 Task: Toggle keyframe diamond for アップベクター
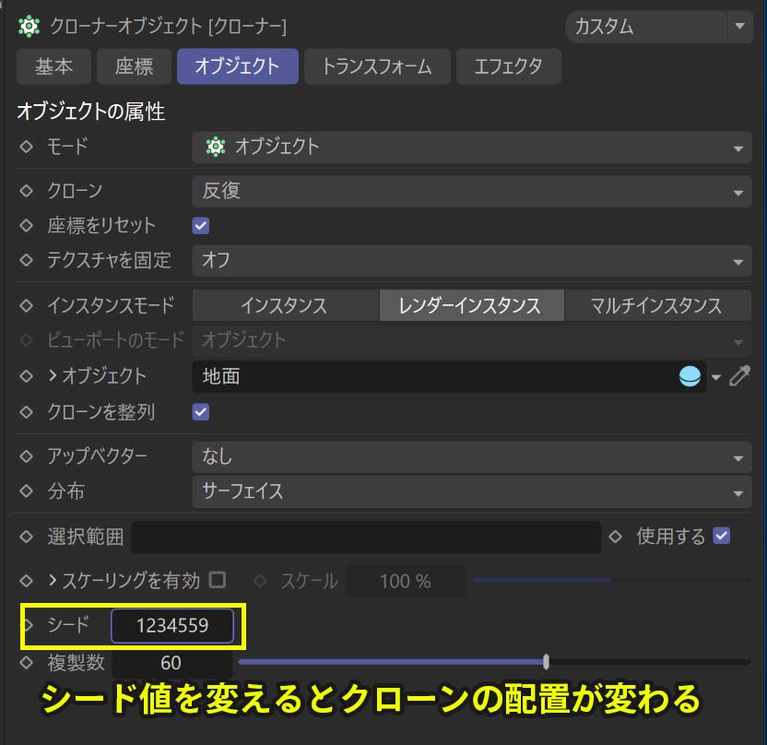[26, 456]
